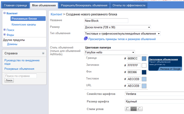Open the Поиск section link

click(10, 30)
